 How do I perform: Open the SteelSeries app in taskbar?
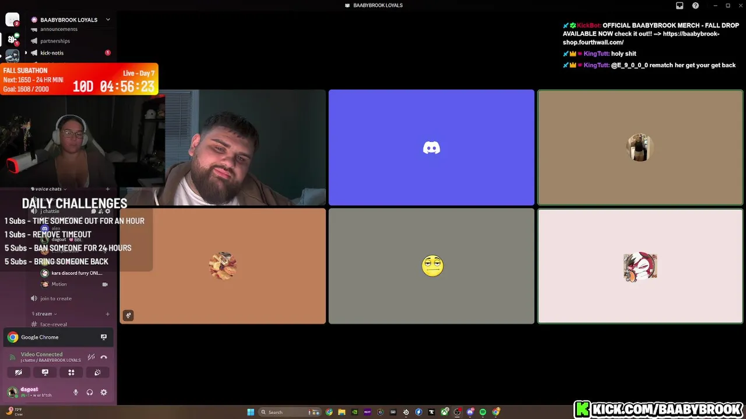coord(406,412)
